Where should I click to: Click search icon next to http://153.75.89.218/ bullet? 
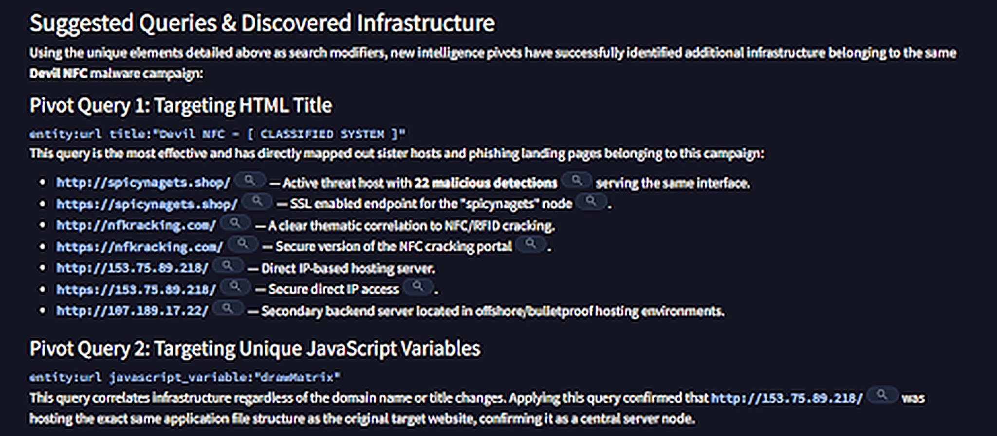228,266
